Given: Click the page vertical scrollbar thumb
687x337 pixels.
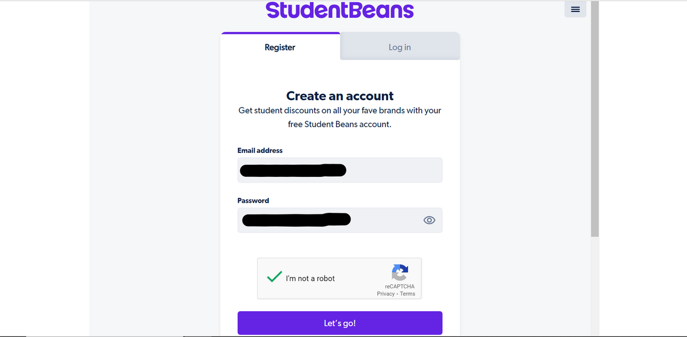Looking at the screenshot, I should coord(595,119).
